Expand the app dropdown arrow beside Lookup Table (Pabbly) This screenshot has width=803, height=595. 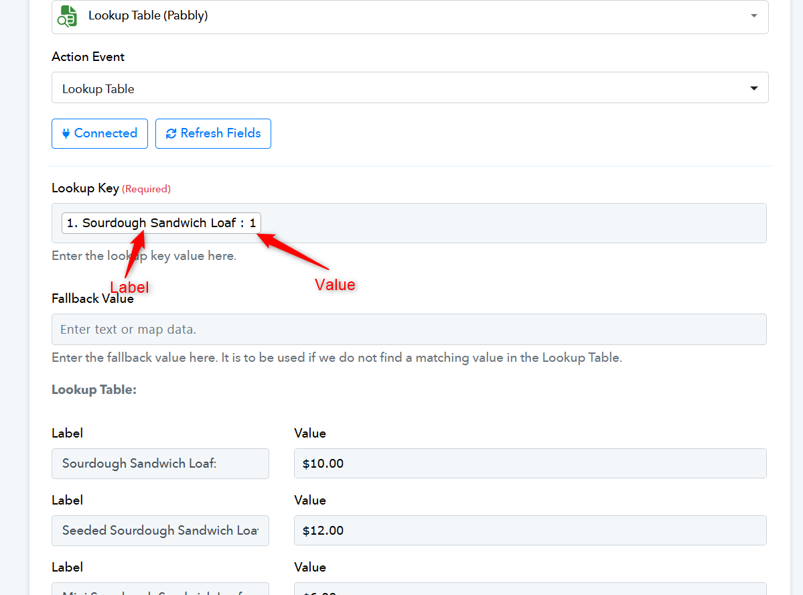pyautogui.click(x=754, y=16)
